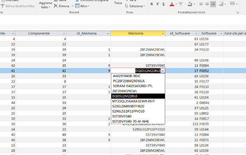Choose S29GL512P11FFIO10 from the dropdown list

138,111
